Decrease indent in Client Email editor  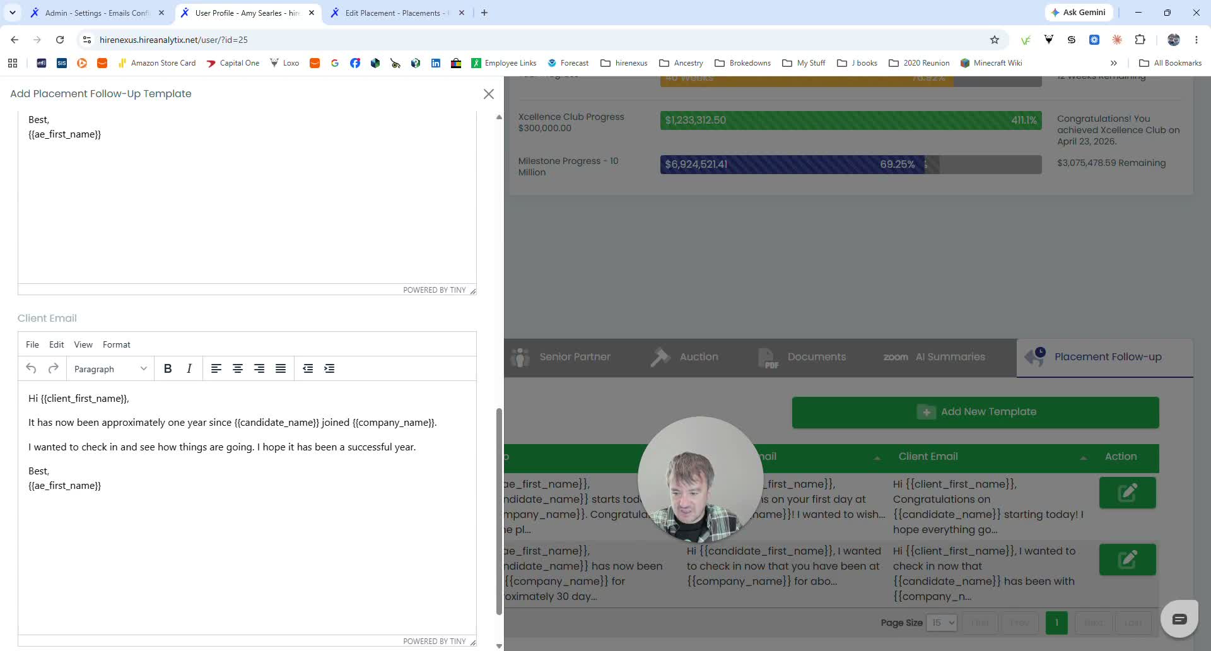(308, 368)
